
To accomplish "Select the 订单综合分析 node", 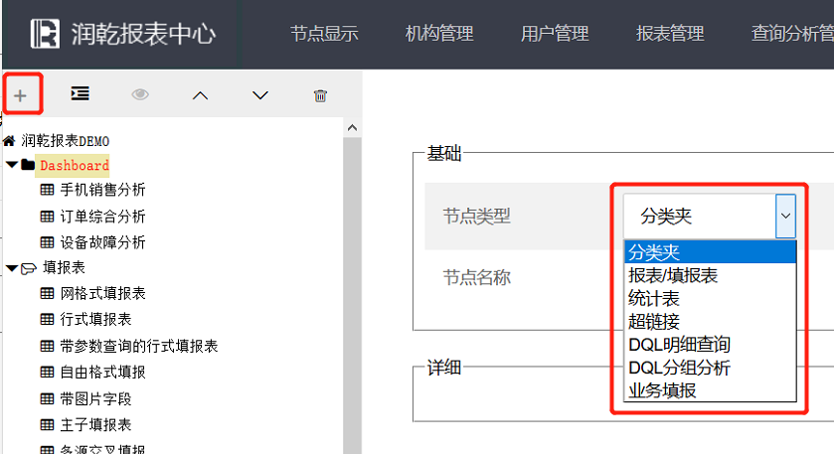I will 102,217.
